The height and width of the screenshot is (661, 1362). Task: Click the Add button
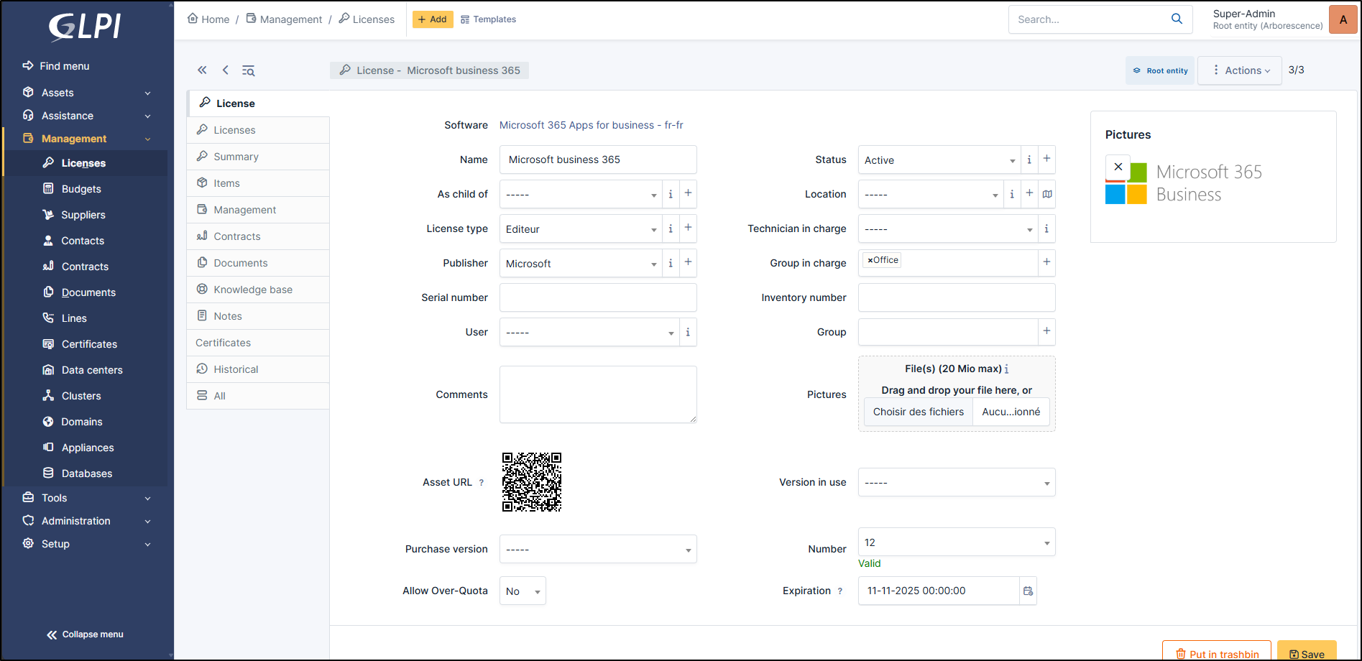(433, 19)
